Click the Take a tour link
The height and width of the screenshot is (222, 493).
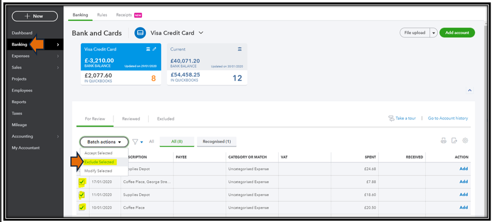pyautogui.click(x=406, y=118)
